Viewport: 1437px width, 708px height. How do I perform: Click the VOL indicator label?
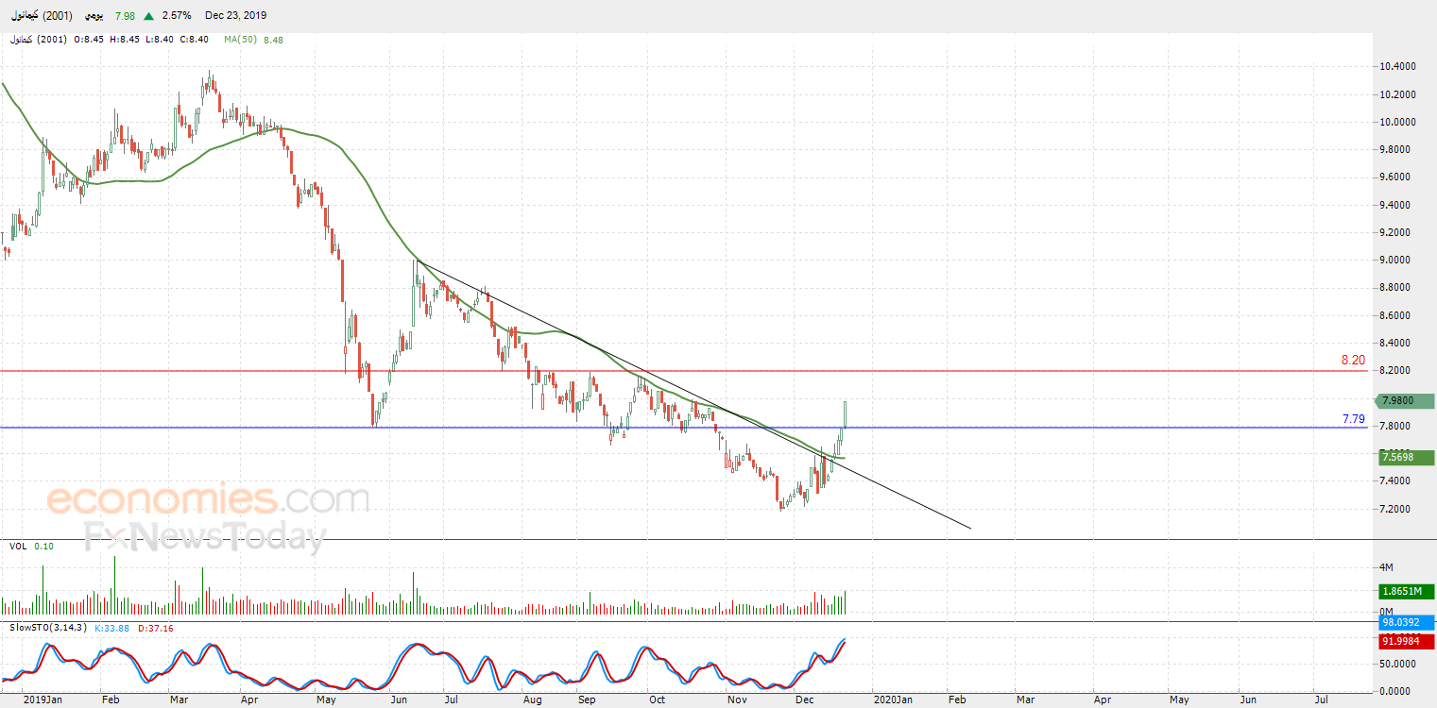click(18, 546)
